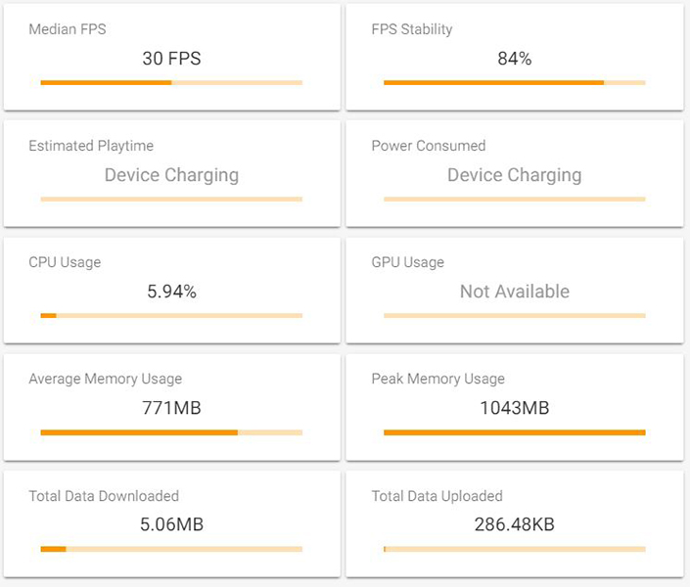The image size is (690, 587).
Task: Open the Total Data Uploaded card
Action: pyautogui.click(x=515, y=524)
